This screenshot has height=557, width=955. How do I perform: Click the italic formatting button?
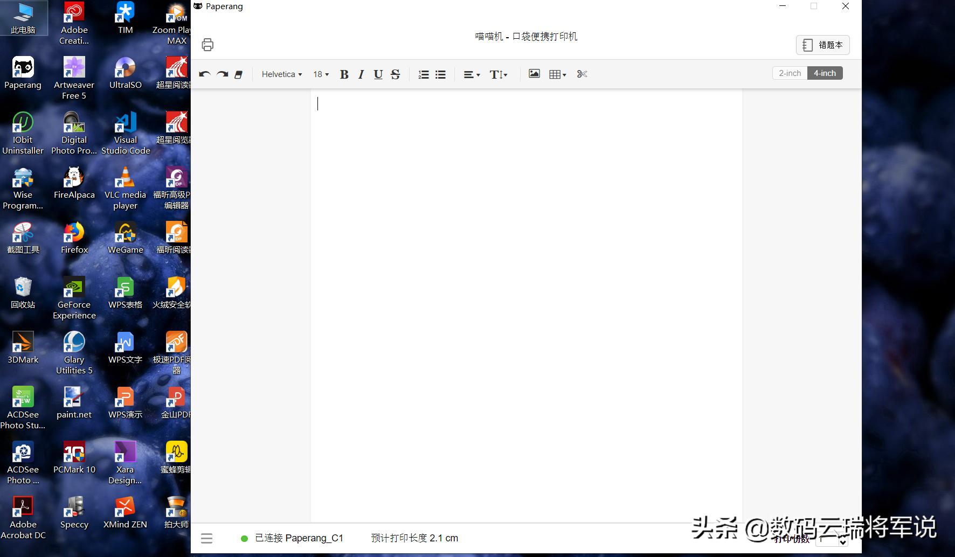(x=361, y=74)
